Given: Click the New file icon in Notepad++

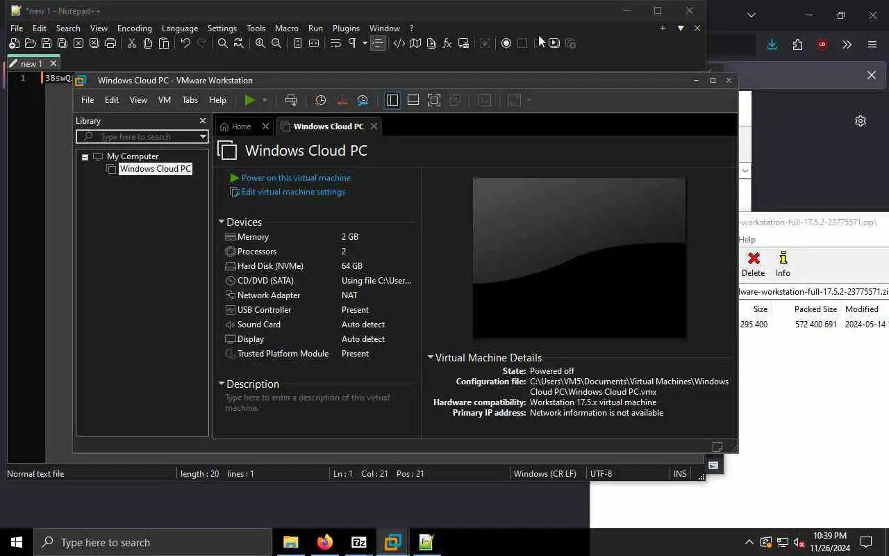Looking at the screenshot, I should tap(15, 43).
